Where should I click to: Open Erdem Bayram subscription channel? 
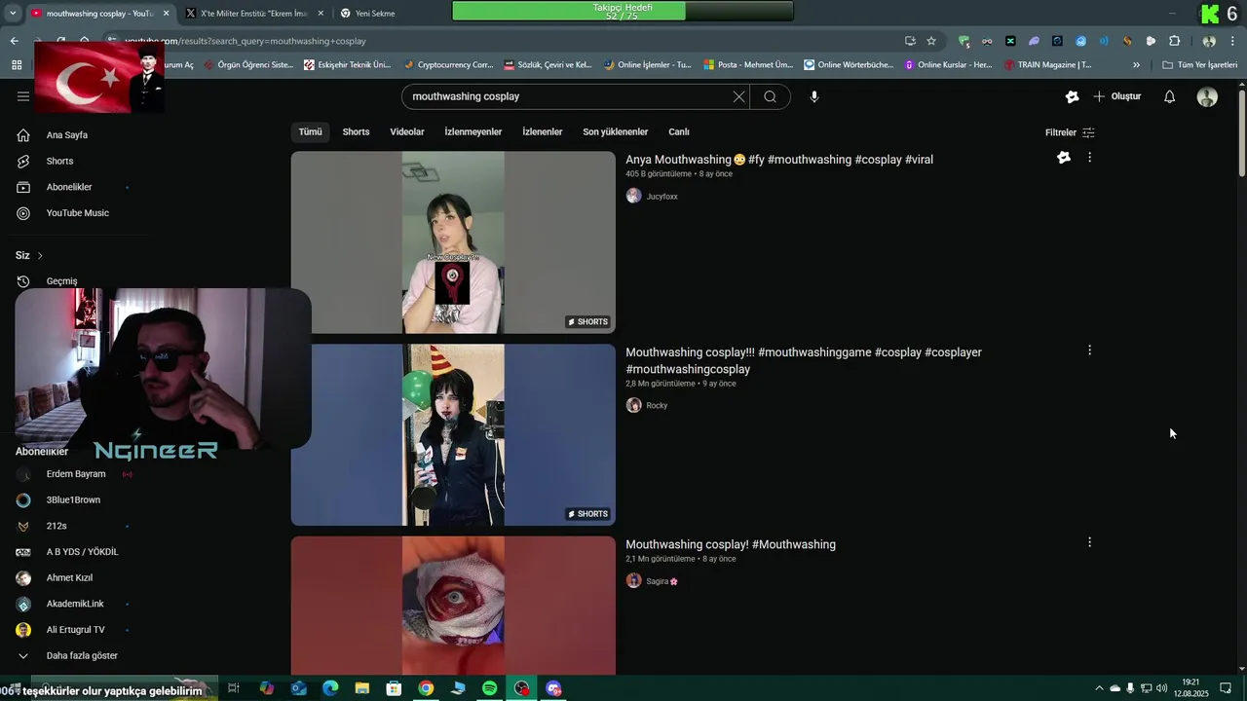76,474
